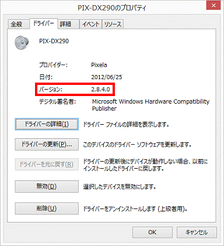Click the ドライバー ファイルの詳細を表示します description
Screen dimensions: 224x246
[x=126, y=124]
